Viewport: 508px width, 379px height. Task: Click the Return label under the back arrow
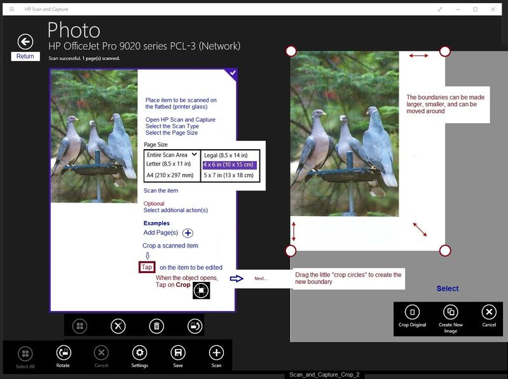coord(25,57)
